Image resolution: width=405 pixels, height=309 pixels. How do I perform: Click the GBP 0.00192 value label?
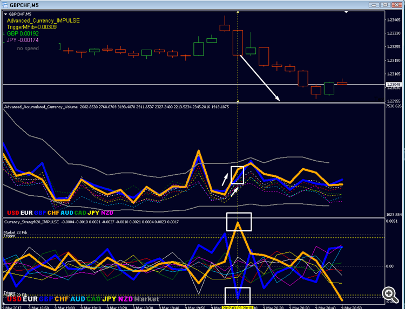point(23,33)
